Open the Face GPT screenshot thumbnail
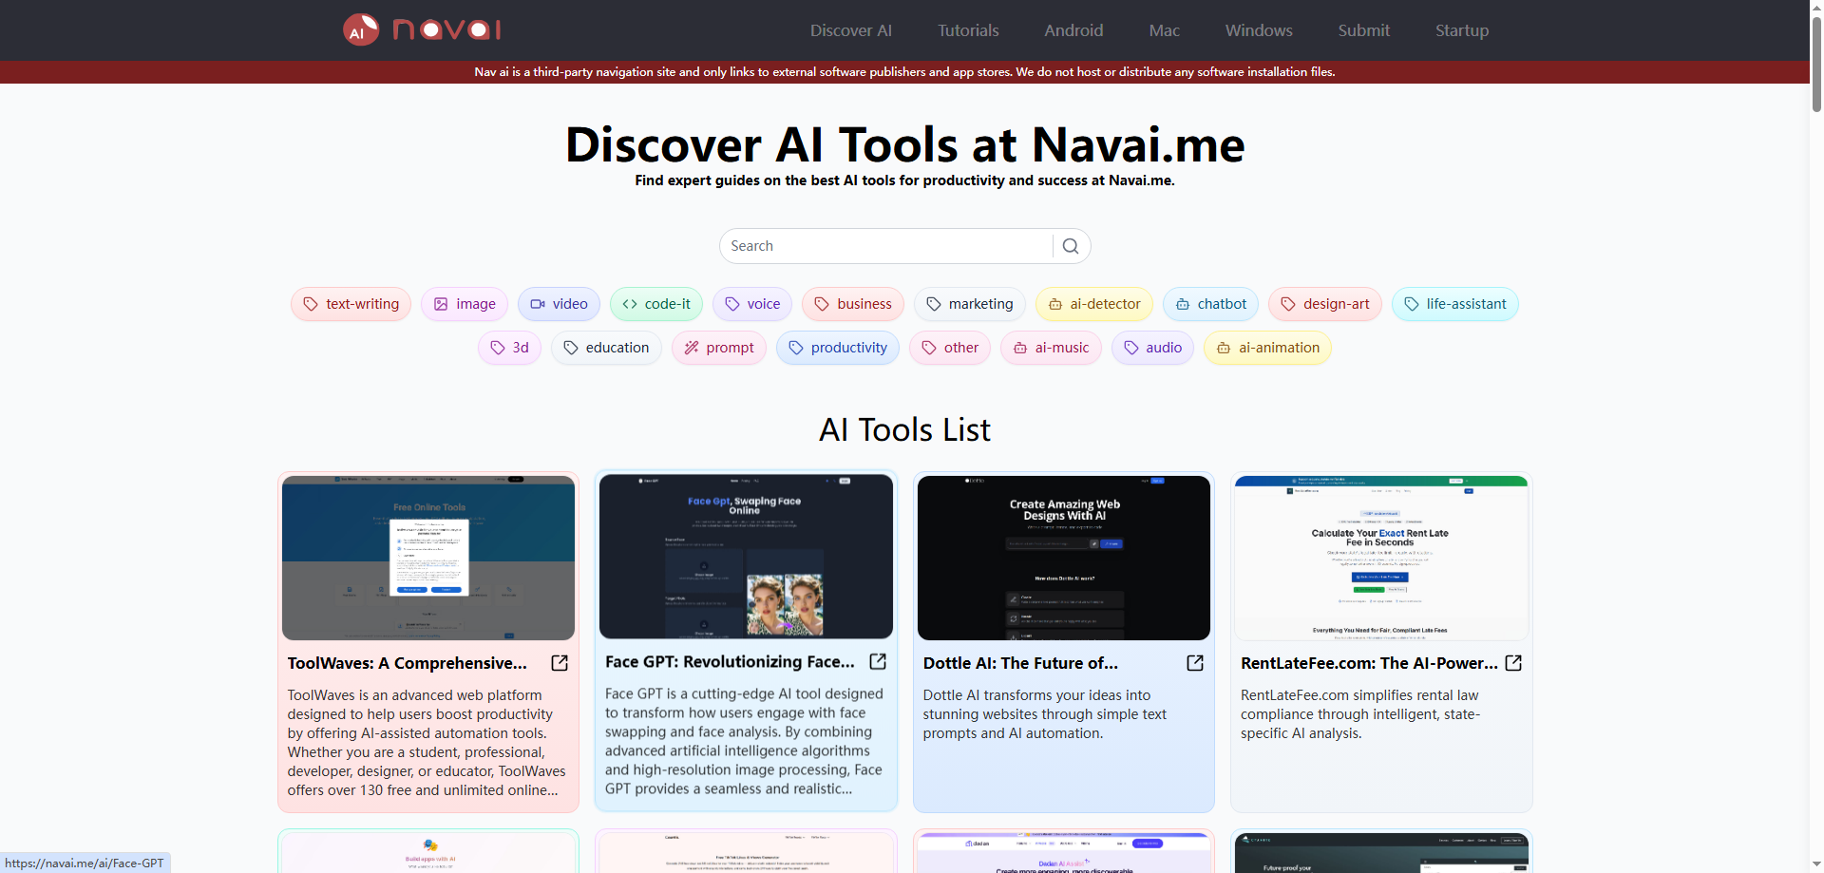1824x873 pixels. [746, 557]
